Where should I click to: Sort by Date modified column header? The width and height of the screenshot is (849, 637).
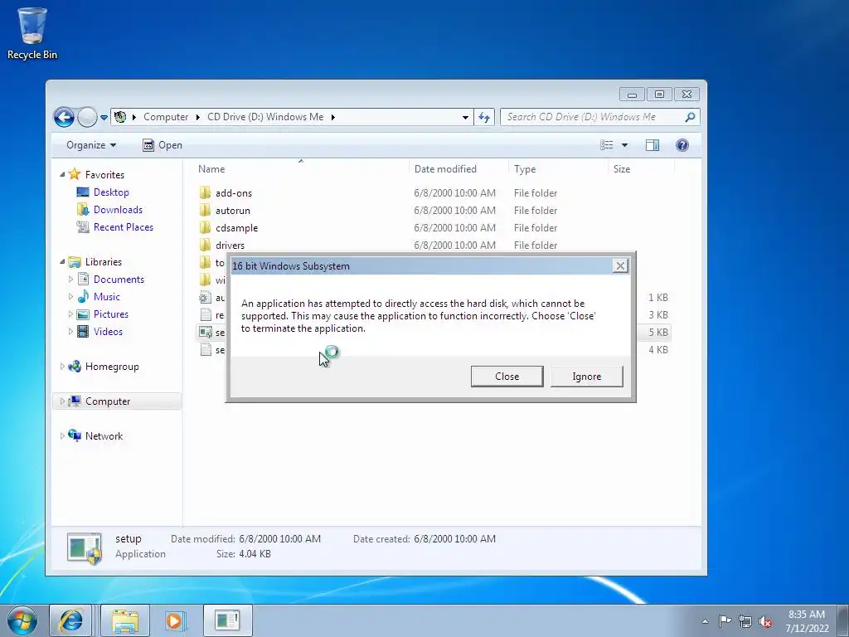(x=458, y=169)
